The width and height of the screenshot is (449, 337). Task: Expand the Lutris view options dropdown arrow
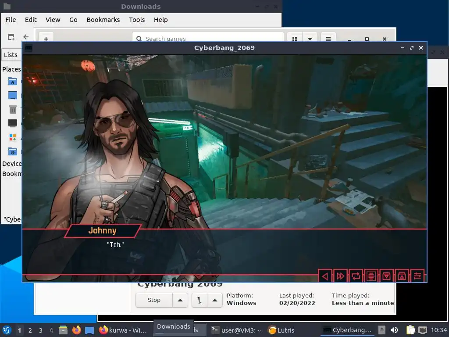[310, 38]
